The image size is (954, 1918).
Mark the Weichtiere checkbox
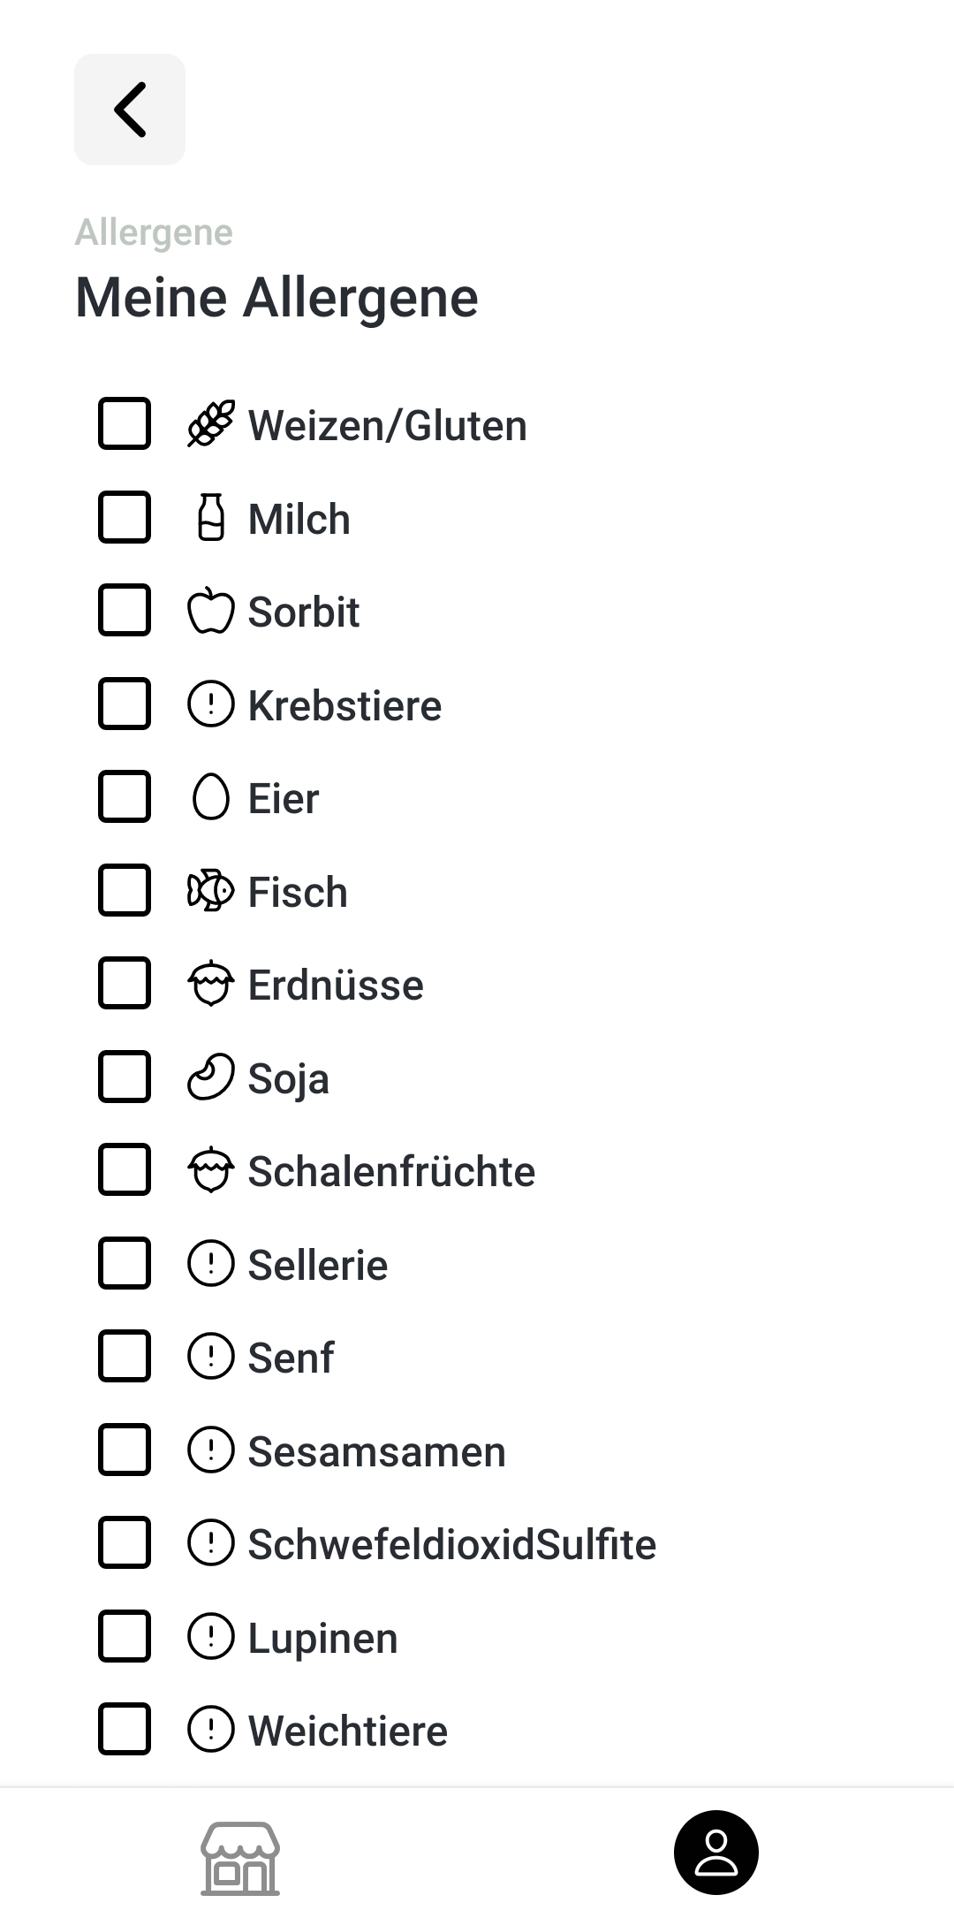coord(125,1729)
